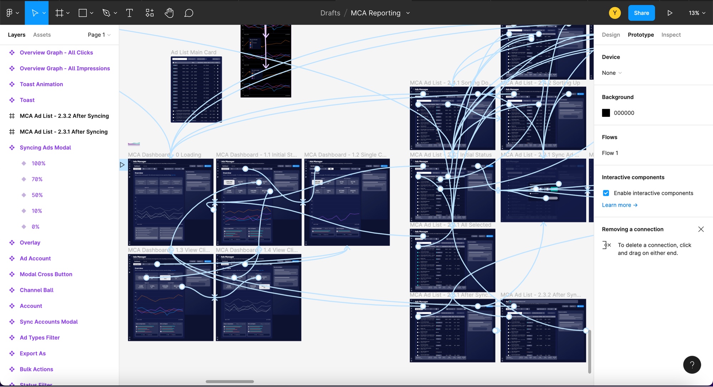
Task: Select the Comment tool
Action: (189, 13)
